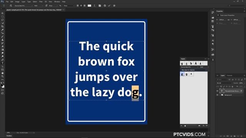Open the Image menu

pyautogui.click(x=17, y=2)
